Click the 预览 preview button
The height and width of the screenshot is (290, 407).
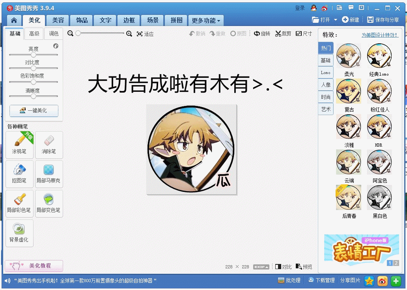pyautogui.click(x=304, y=267)
